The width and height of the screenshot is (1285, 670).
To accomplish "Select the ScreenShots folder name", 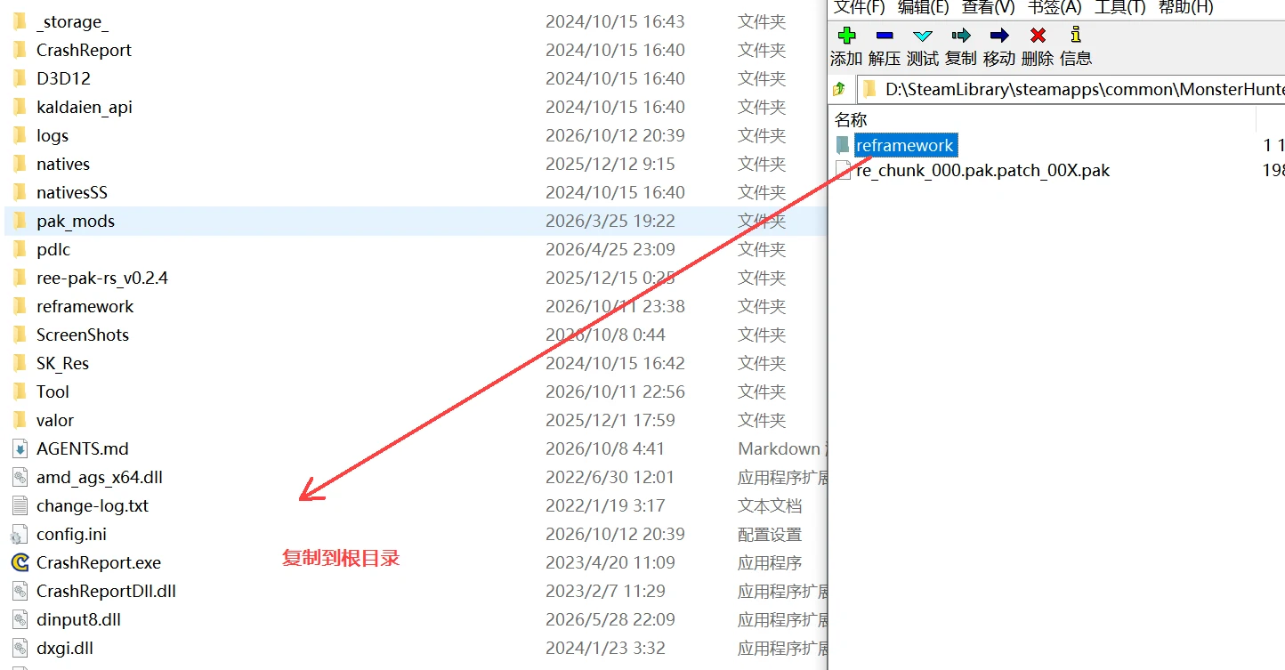I will pyautogui.click(x=83, y=335).
